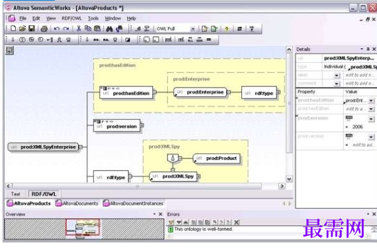This screenshot has height=249, width=377.
Task: Switch to the RDF/OWL view tab
Action: tap(44, 194)
